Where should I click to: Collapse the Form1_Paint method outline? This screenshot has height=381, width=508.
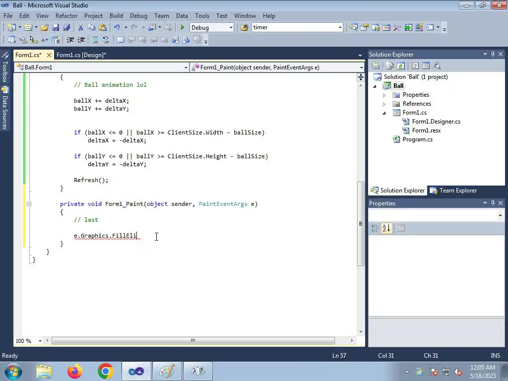pyautogui.click(x=29, y=204)
